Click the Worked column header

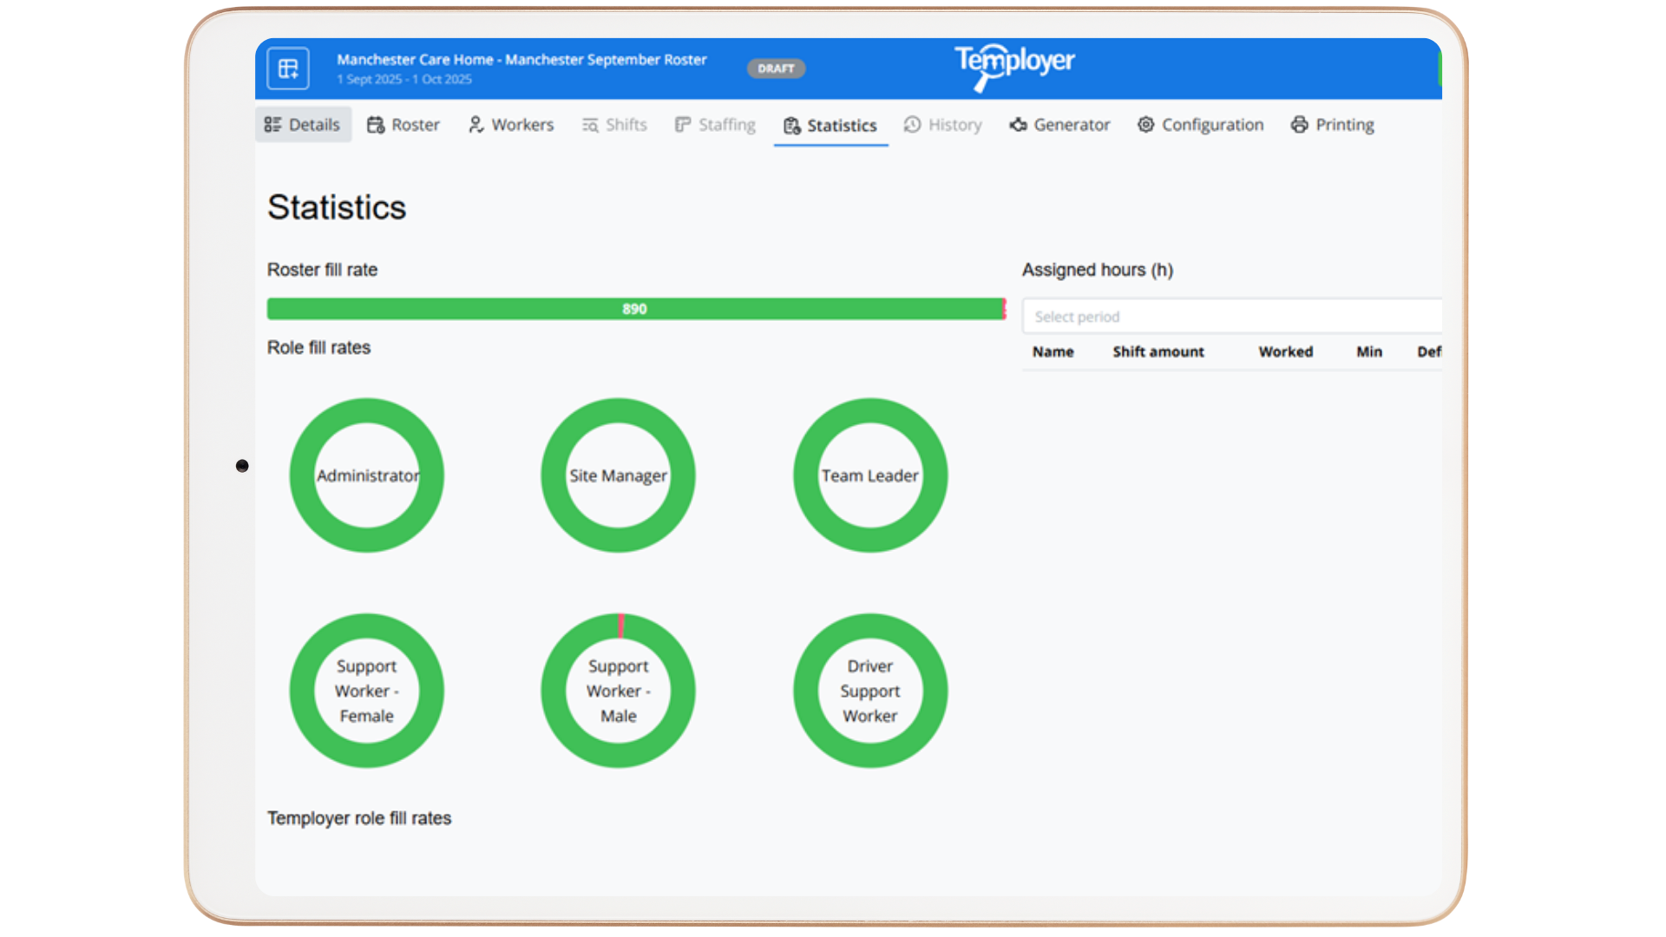pyautogui.click(x=1285, y=351)
